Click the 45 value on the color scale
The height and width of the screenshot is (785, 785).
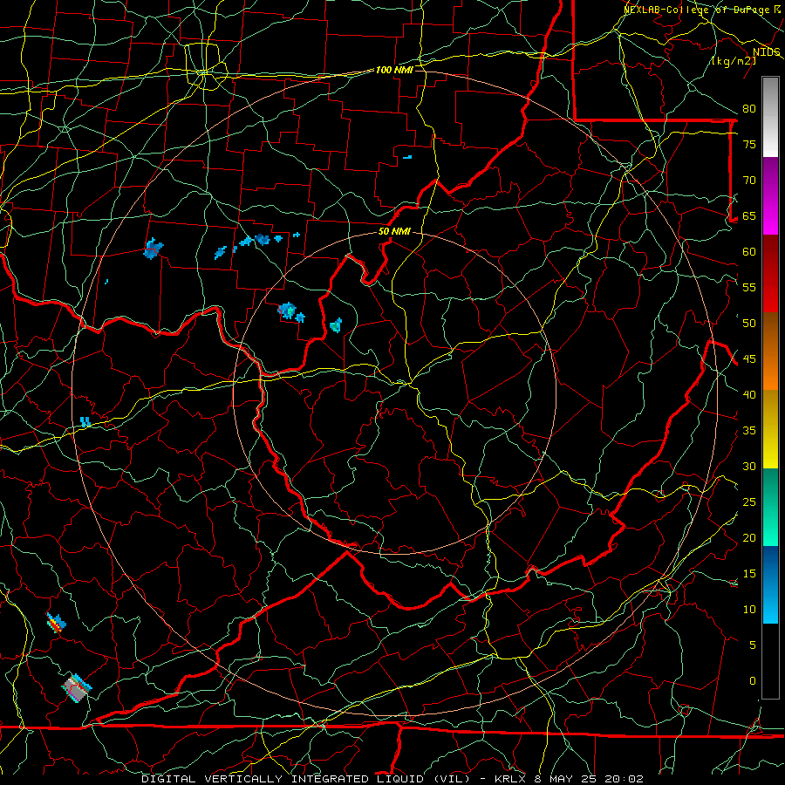click(x=749, y=359)
